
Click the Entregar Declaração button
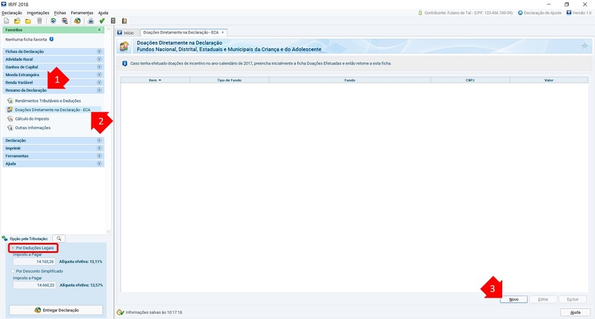[x=56, y=310]
